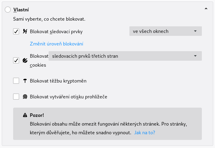The width and height of the screenshot is (215, 148).
Task: Click the crossed-out tracker icon
Action: point(25,31)
